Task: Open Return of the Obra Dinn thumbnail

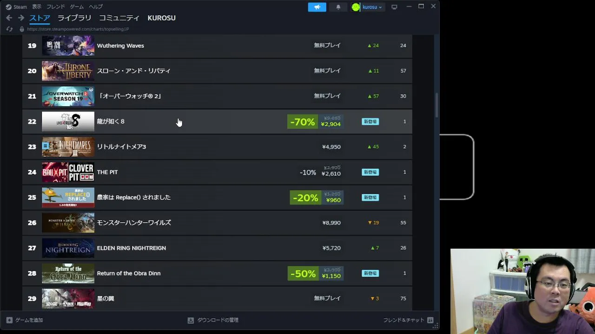Action: [x=68, y=273]
